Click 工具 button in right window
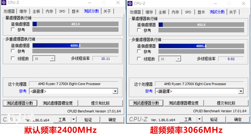The height and width of the screenshot is (136, 251). 188,119
